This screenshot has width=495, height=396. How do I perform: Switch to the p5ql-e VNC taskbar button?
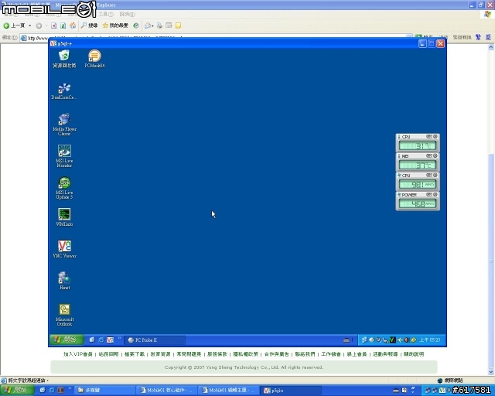point(292,391)
